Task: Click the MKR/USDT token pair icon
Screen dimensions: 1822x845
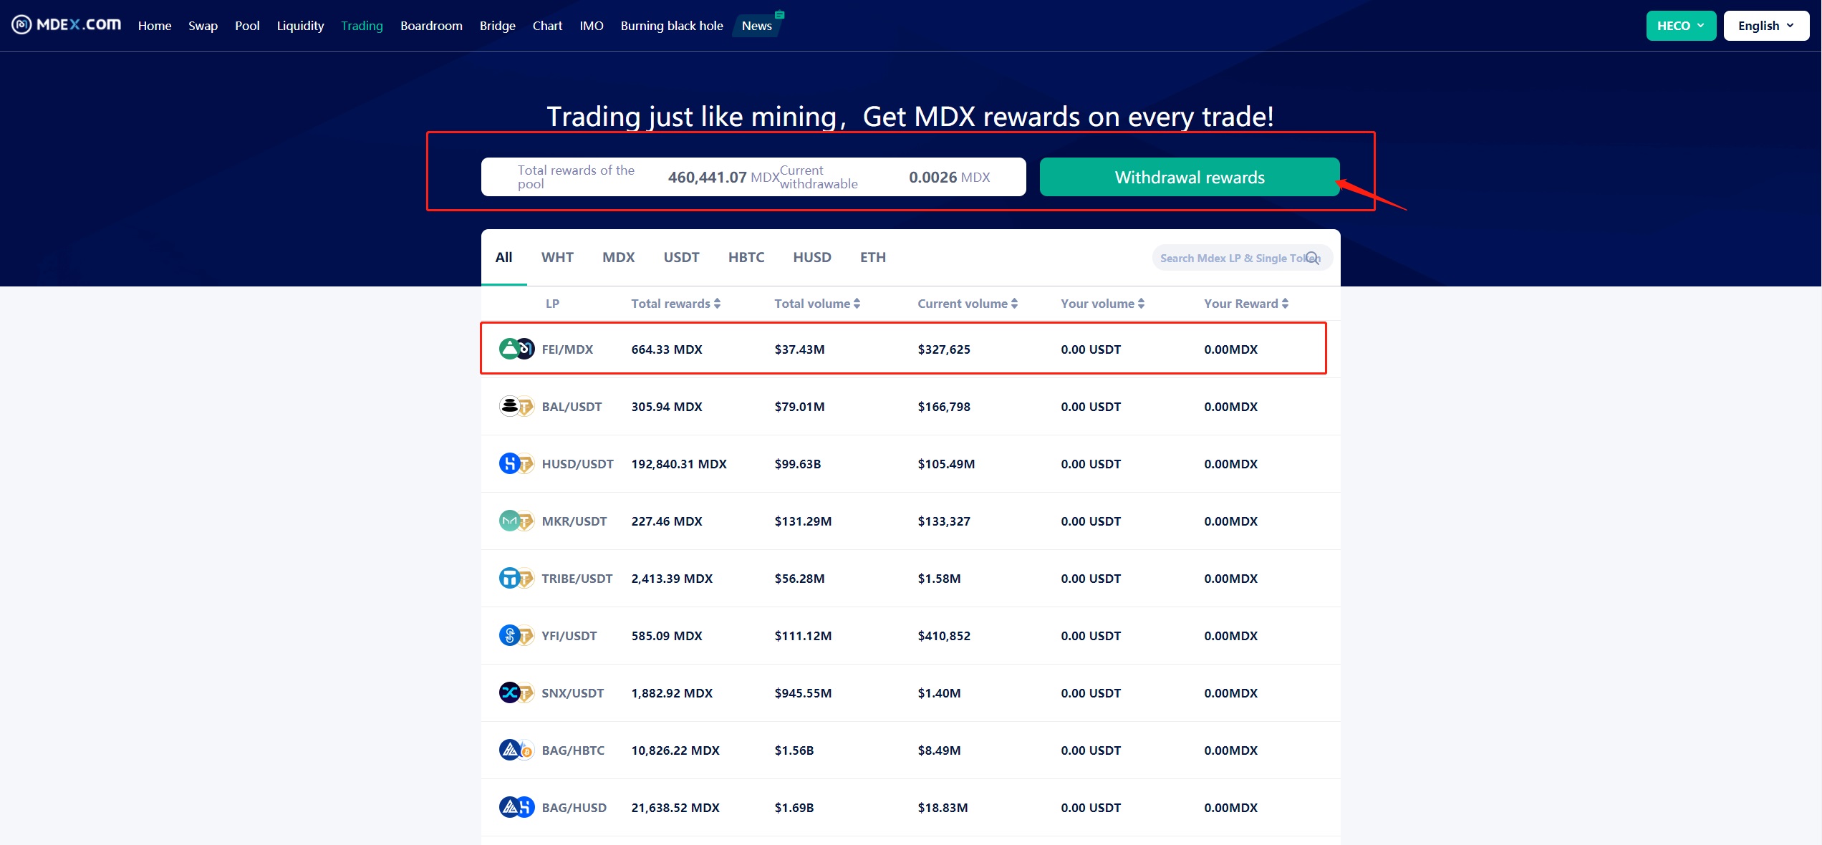Action: tap(516, 521)
